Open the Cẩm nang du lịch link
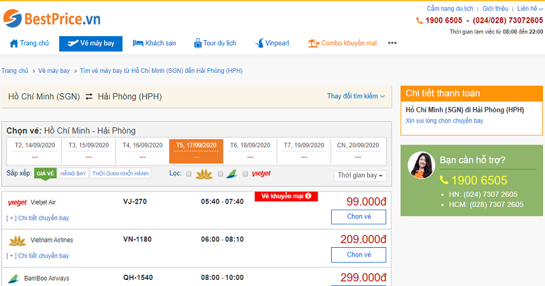The width and height of the screenshot is (545, 286). coord(450,9)
